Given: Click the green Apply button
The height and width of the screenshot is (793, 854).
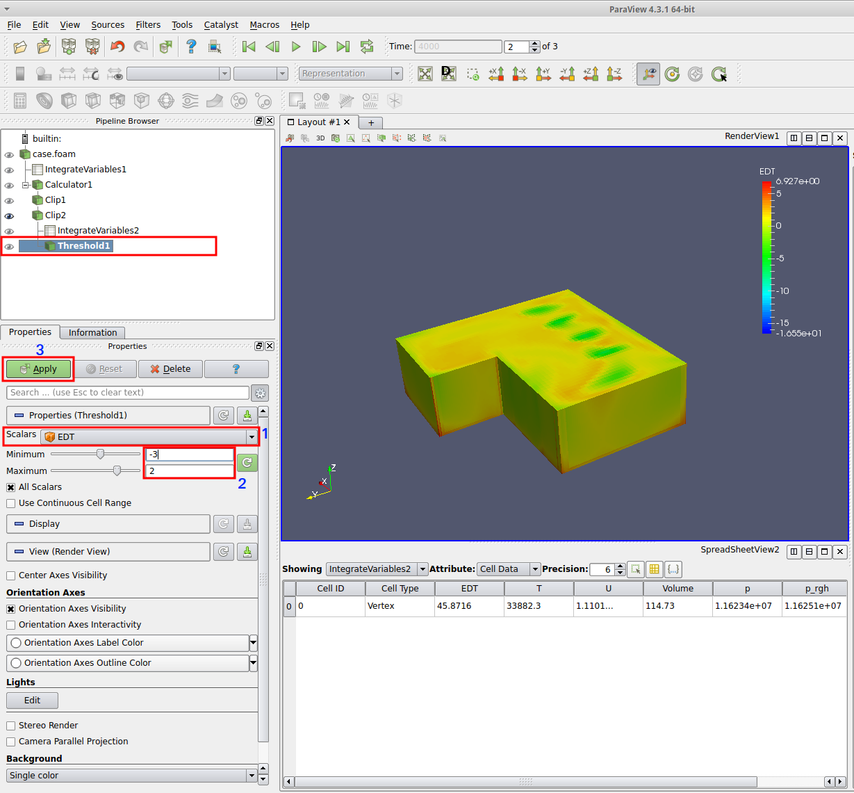Looking at the screenshot, I should (x=39, y=369).
